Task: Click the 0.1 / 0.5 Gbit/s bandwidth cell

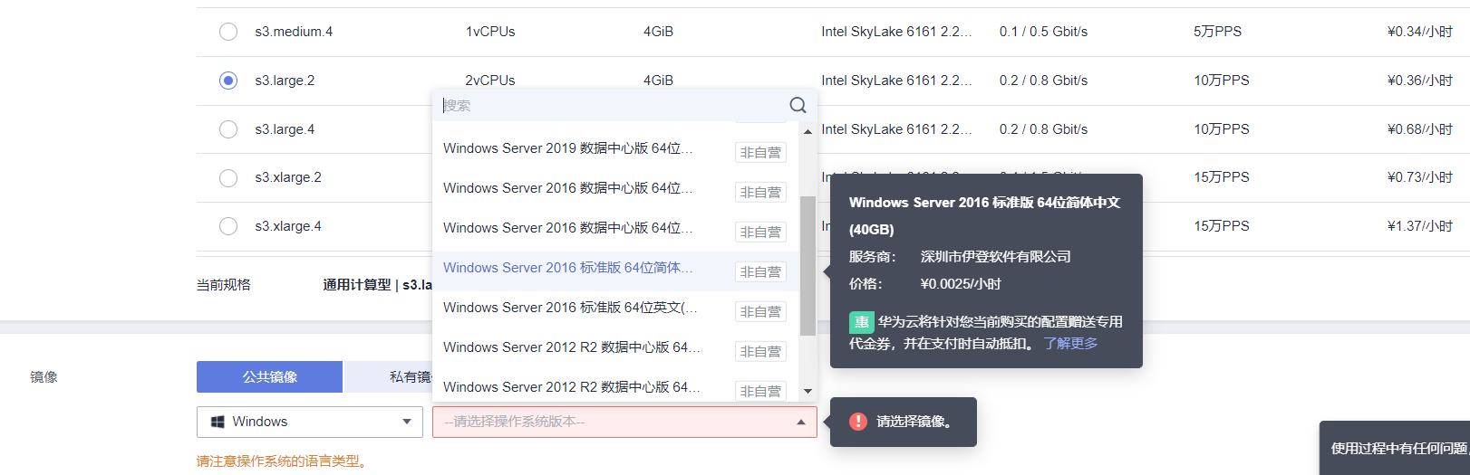Action: pyautogui.click(x=1043, y=32)
